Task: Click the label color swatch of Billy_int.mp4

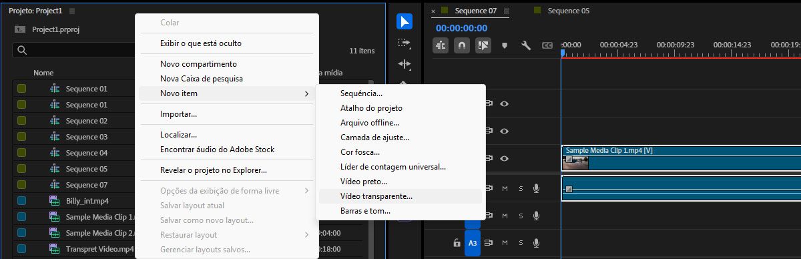Action: point(21,201)
